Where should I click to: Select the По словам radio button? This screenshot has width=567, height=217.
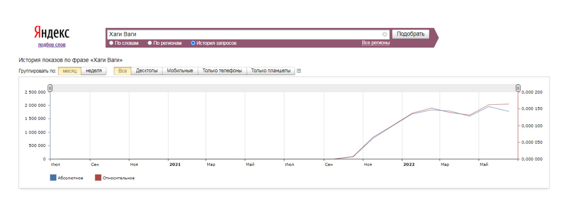[x=111, y=43]
